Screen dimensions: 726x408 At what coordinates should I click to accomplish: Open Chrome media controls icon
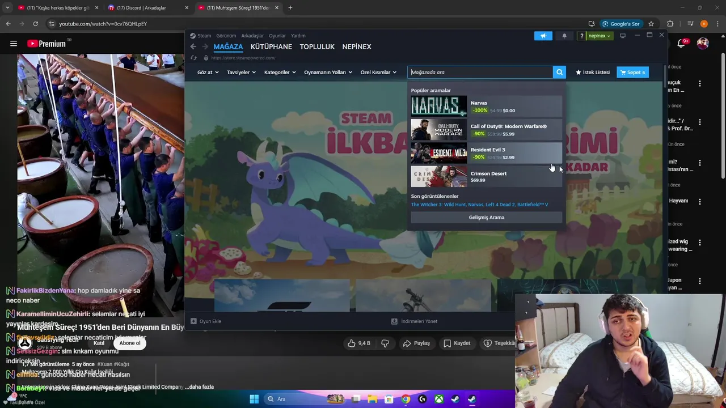point(690,24)
